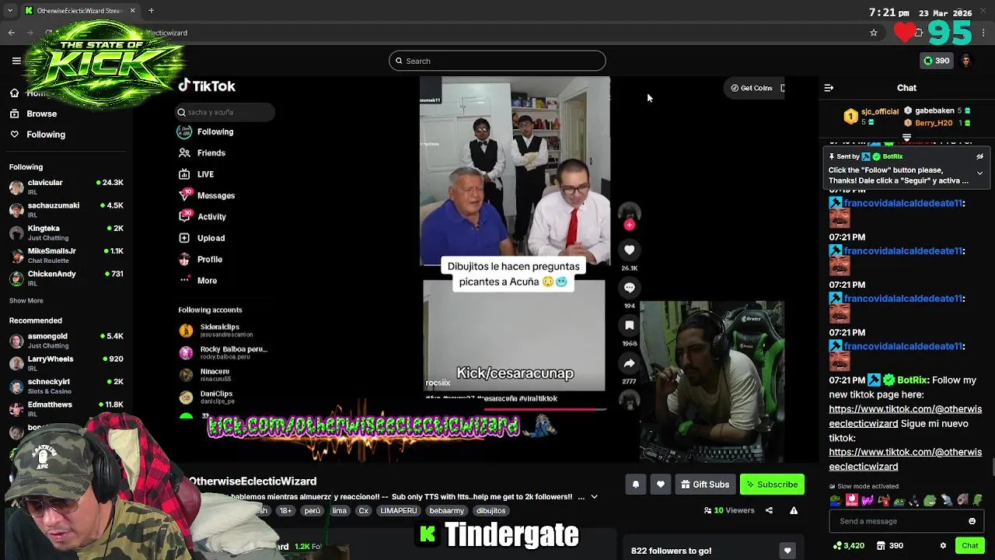Open the Following sidebar item
Viewport: 995px width, 560px height.
37,135
